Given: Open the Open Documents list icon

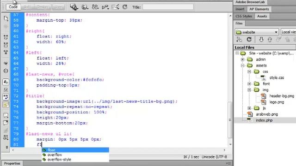Looking at the screenshot, I should coord(6,18).
